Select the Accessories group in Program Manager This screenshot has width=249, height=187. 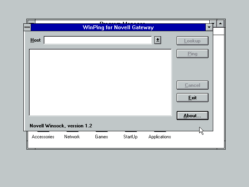43,137
